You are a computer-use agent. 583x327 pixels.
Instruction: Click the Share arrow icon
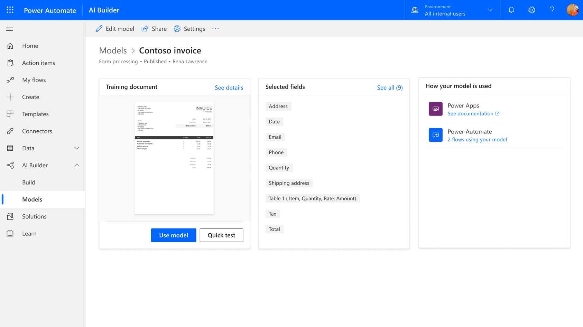[145, 29]
